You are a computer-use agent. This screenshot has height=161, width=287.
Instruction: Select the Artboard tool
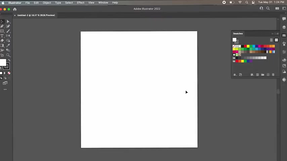(x=2, y=55)
